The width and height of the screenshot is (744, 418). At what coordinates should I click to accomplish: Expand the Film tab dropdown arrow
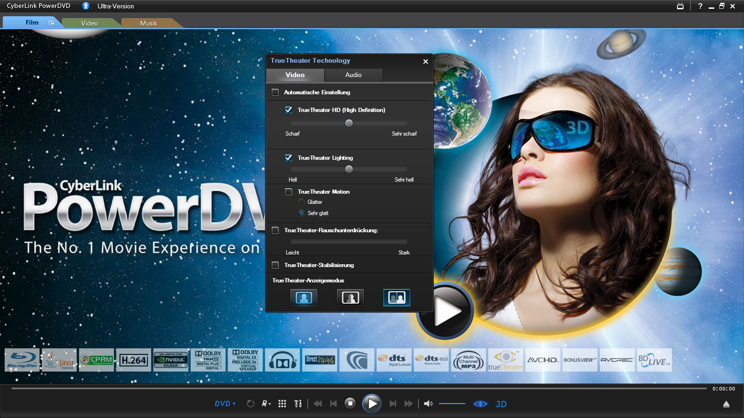53,22
